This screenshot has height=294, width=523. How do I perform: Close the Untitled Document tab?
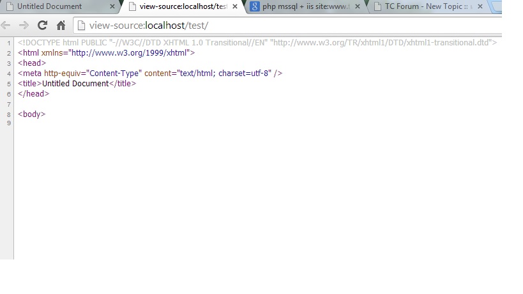click(112, 6)
